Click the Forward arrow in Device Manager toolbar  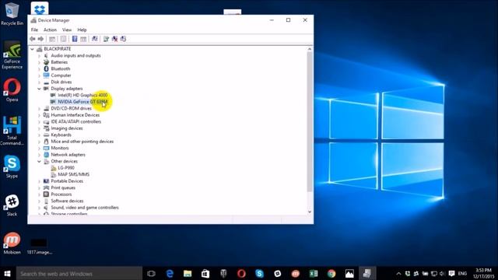40,39
